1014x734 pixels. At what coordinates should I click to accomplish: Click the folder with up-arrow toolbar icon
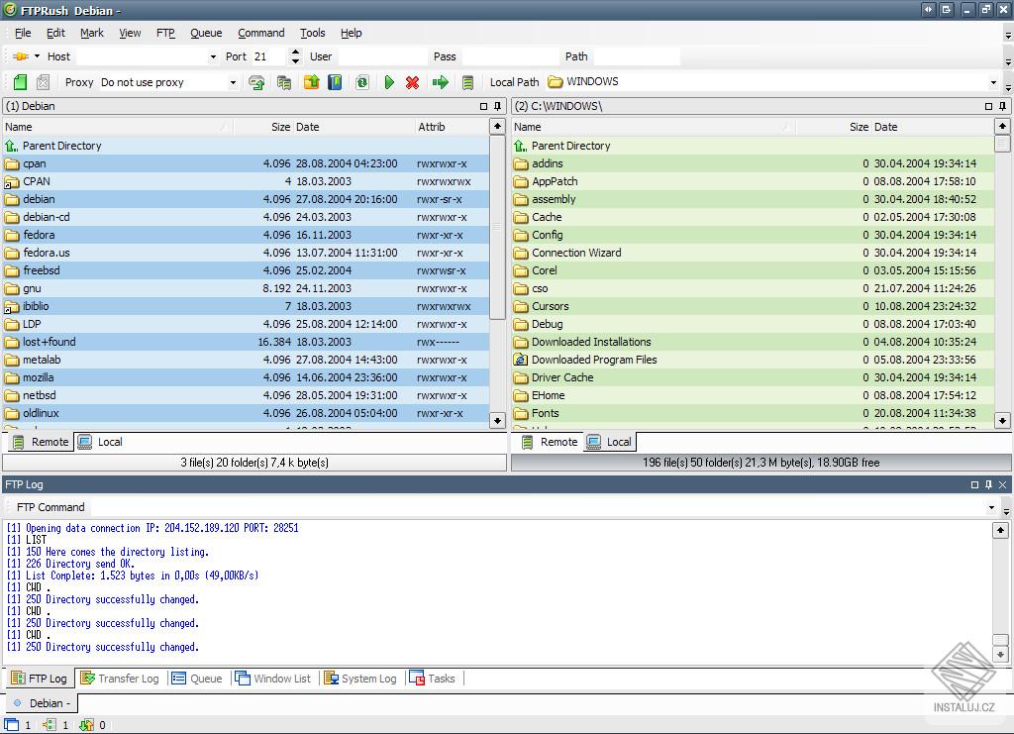tap(311, 82)
